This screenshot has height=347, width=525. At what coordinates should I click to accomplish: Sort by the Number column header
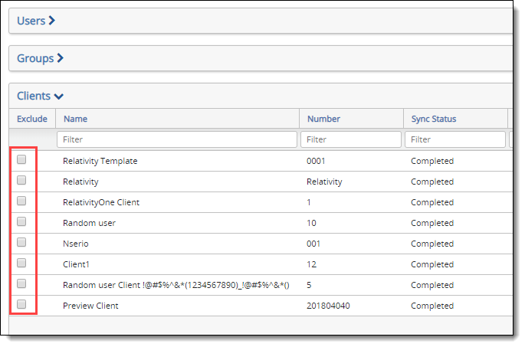(x=323, y=119)
